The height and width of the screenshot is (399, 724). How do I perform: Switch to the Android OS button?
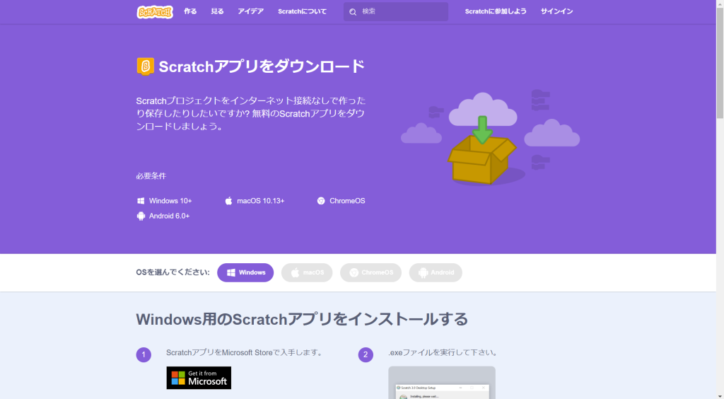click(436, 272)
